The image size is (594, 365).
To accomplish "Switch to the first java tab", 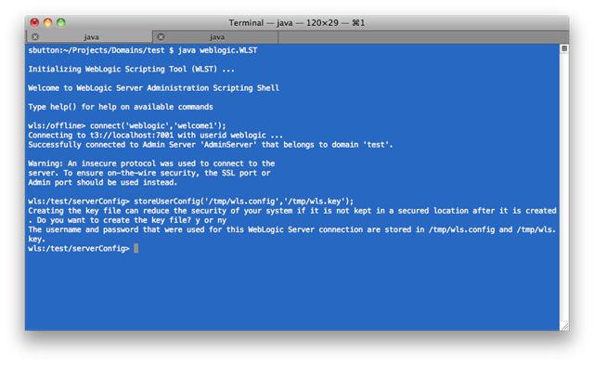I will tap(90, 37).
